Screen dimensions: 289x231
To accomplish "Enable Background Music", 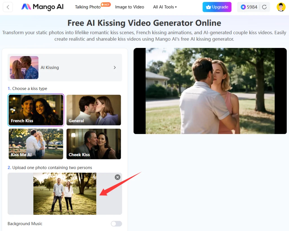I will 116,223.
